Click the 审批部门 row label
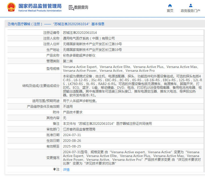This screenshot has height=177, width=205. pyautogui.click(x=53, y=129)
